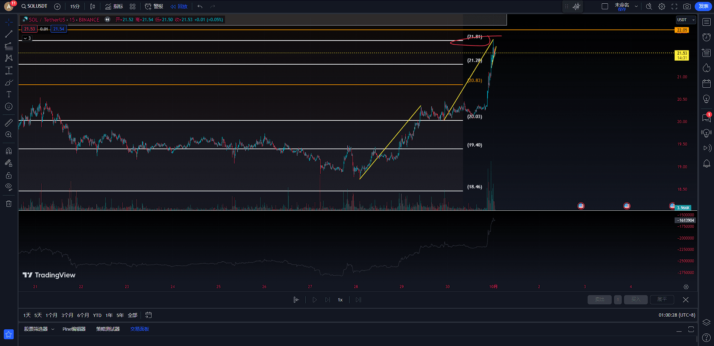Open quick search icon
Viewport: 714px width, 346px height.
click(649, 6)
